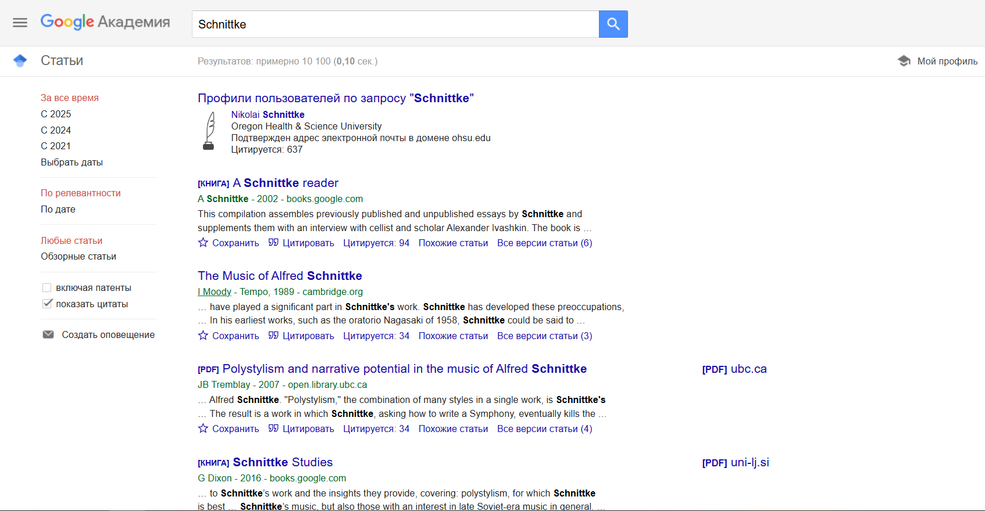Image resolution: width=985 pixels, height=511 pixels.
Task: Click Все версии статьи (6)
Action: 545,243
